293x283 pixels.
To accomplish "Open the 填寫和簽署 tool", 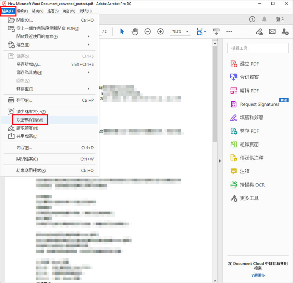I will [x=247, y=117].
